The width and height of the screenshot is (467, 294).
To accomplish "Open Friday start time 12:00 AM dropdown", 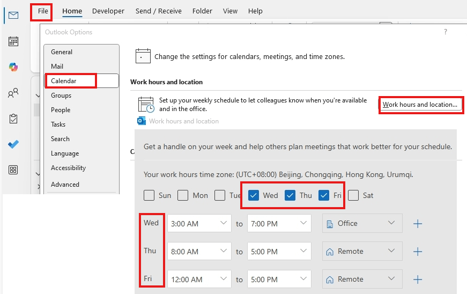I will tap(199, 279).
